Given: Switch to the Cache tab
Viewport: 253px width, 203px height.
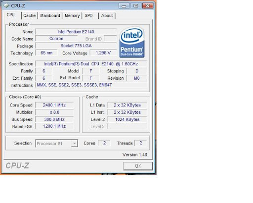Looking at the screenshot, I should 30,15.
